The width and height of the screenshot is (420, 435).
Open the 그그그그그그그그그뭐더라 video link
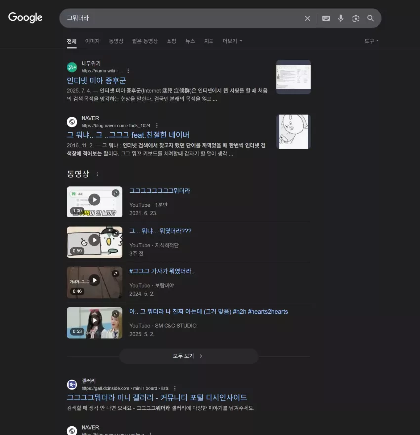point(160,191)
